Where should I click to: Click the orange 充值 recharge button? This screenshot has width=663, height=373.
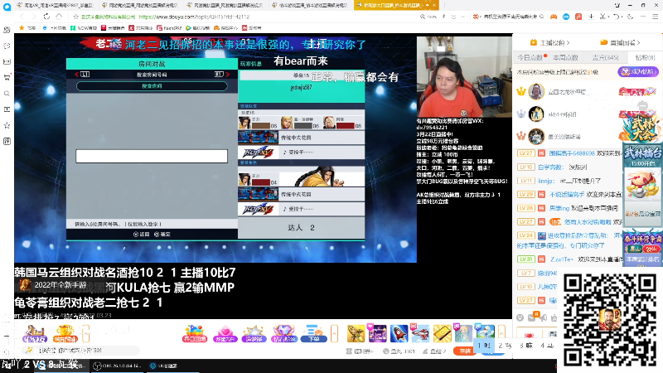pos(465,351)
